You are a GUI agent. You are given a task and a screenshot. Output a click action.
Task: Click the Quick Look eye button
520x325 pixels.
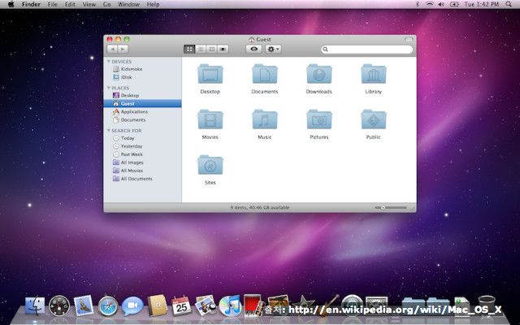(253, 49)
